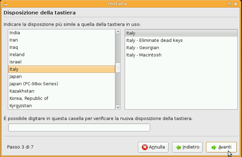This screenshot has width=242, height=157.
Task: Select Israel keyboard layout
Action: 61,62
